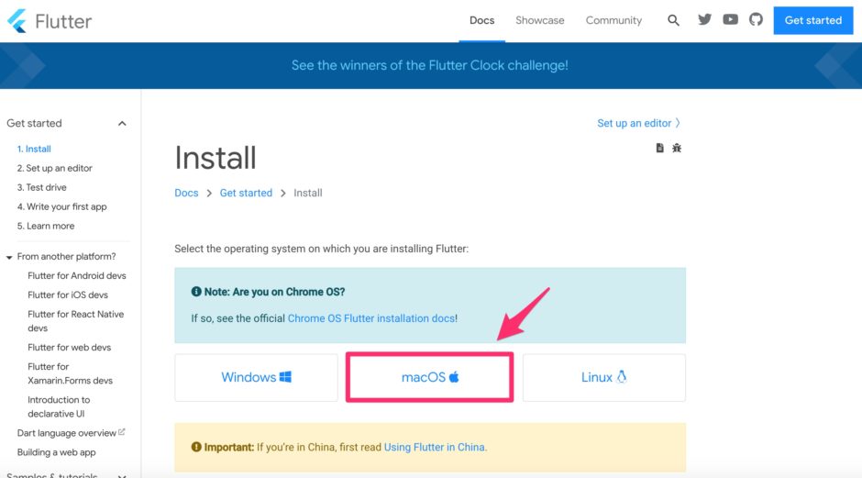Open Flutter's GitHub repository icon
Viewport: 862px width, 478px height.
(x=756, y=19)
